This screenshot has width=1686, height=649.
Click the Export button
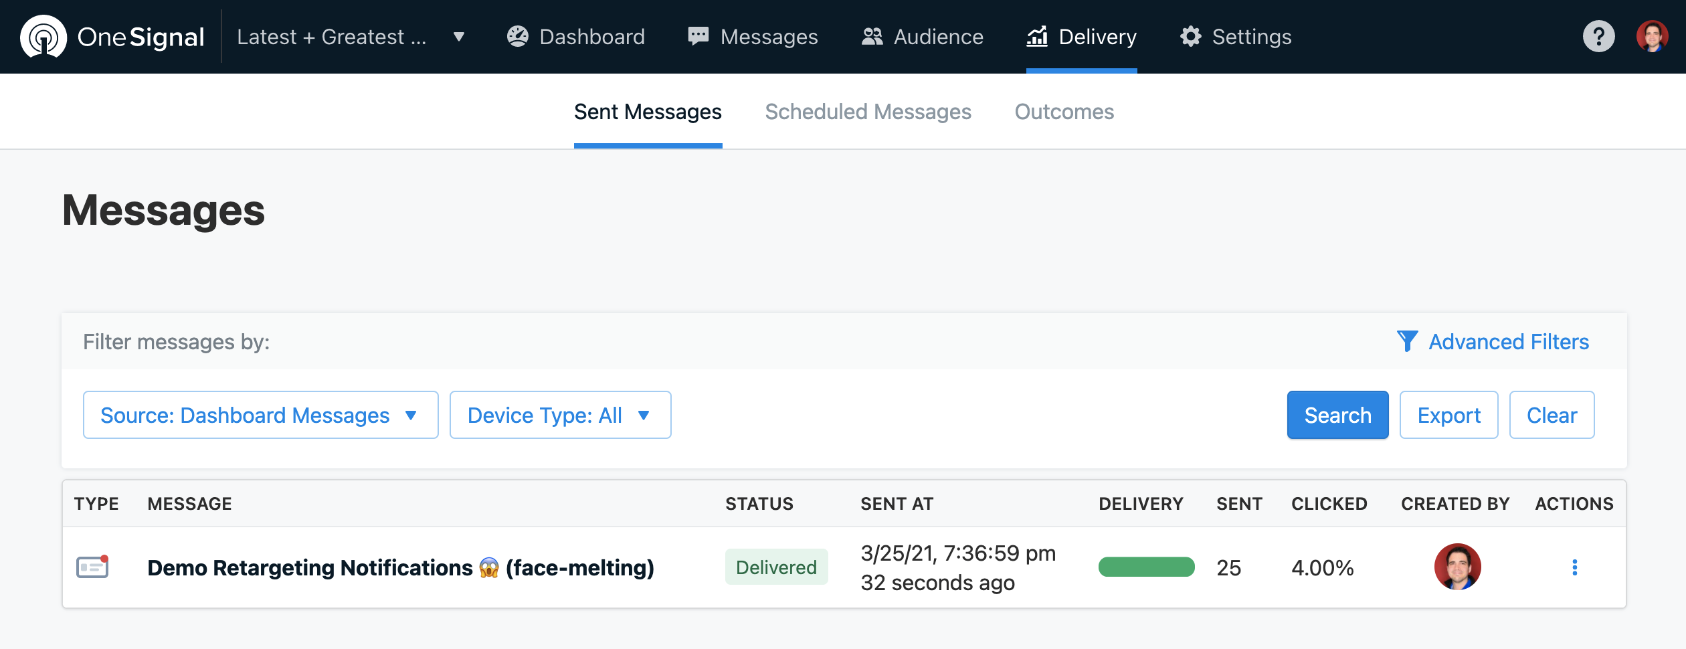[1448, 415]
